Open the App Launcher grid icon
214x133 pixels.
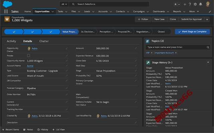(x=6, y=11)
